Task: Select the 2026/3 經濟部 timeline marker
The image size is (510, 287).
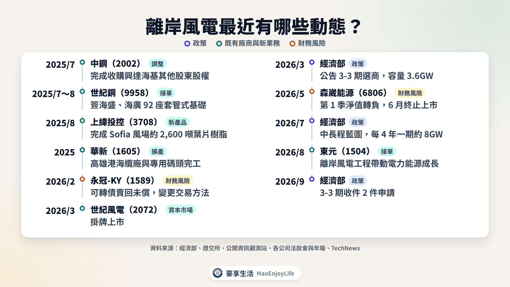Action: coord(312,62)
